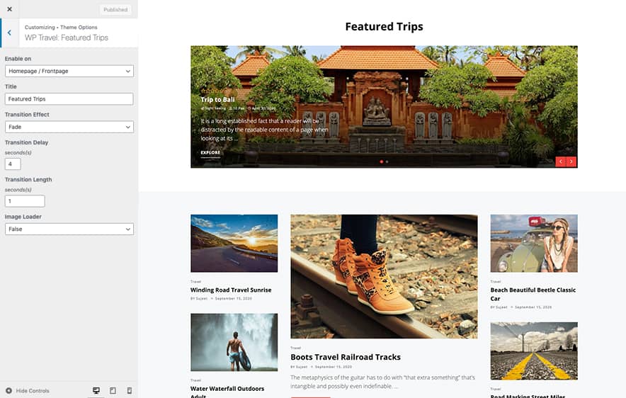Click the EXPLORE link on the slide

pyautogui.click(x=210, y=152)
